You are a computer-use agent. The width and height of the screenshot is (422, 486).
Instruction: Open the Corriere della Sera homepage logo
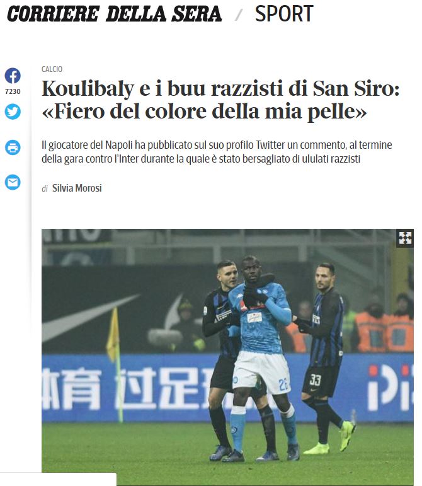(x=114, y=14)
